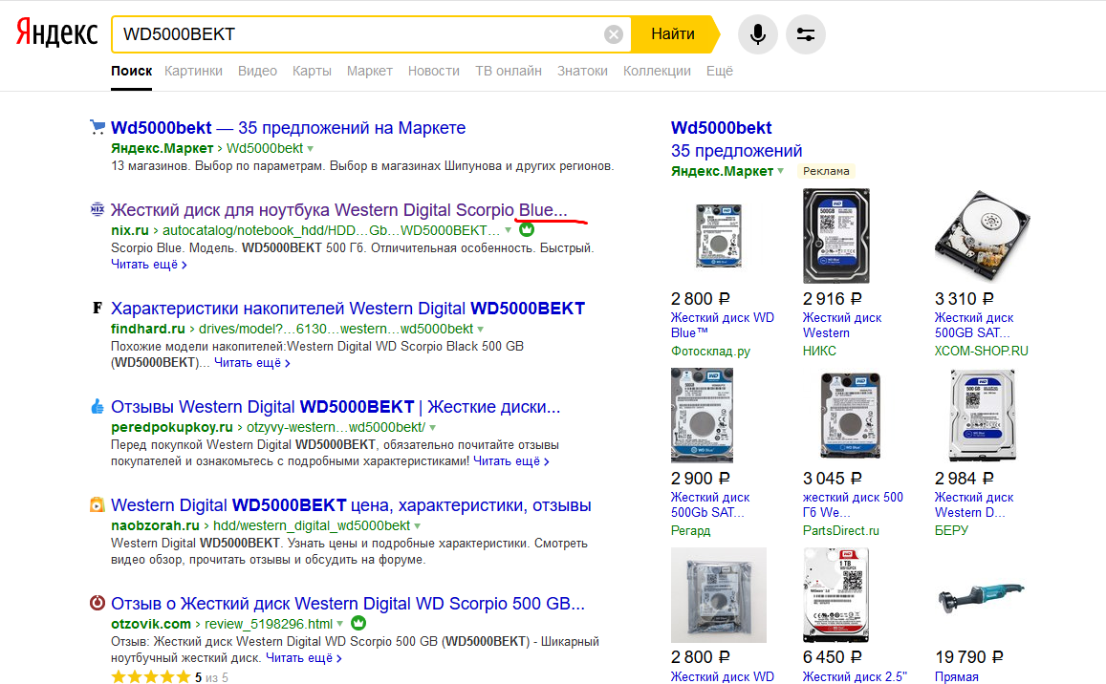Screen dimensions: 1106x684
Task: Click the Market shopping cart favicon
Action: [x=98, y=127]
